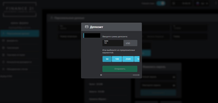Open the language flag dropdown in the top bar
This screenshot has height=103, width=218.
pyautogui.click(x=202, y=4)
